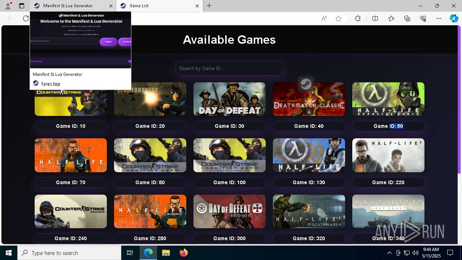Image resolution: width=462 pixels, height=260 pixels.
Task: Open Half-Life Opposing Force thumbnail
Action: click(x=388, y=99)
